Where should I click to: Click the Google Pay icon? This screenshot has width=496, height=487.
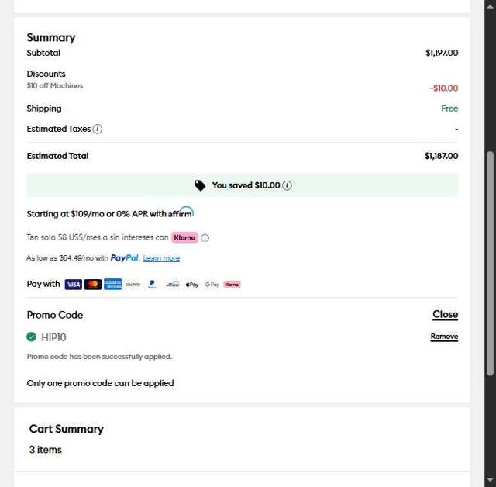click(212, 285)
